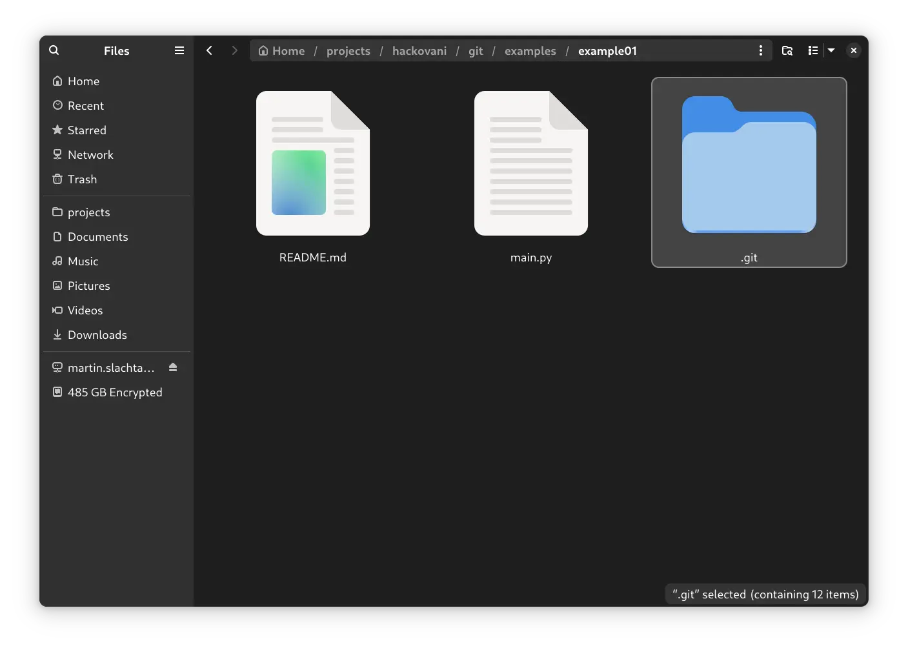Image resolution: width=908 pixels, height=650 pixels.
Task: Select the main.py file icon
Action: [x=530, y=164]
